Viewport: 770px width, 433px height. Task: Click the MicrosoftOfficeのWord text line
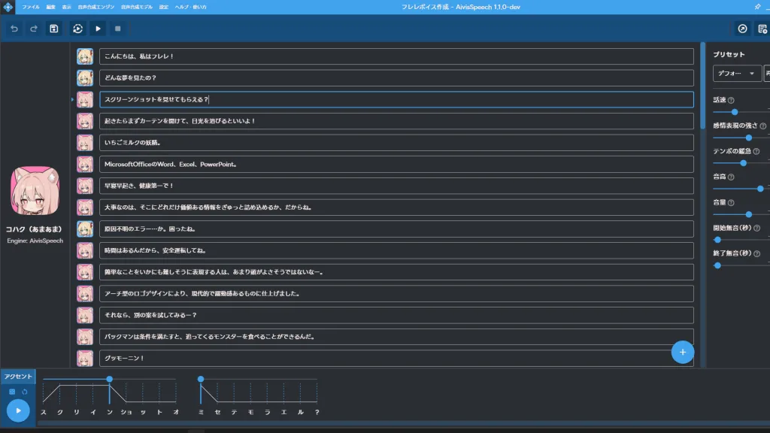[x=396, y=165]
